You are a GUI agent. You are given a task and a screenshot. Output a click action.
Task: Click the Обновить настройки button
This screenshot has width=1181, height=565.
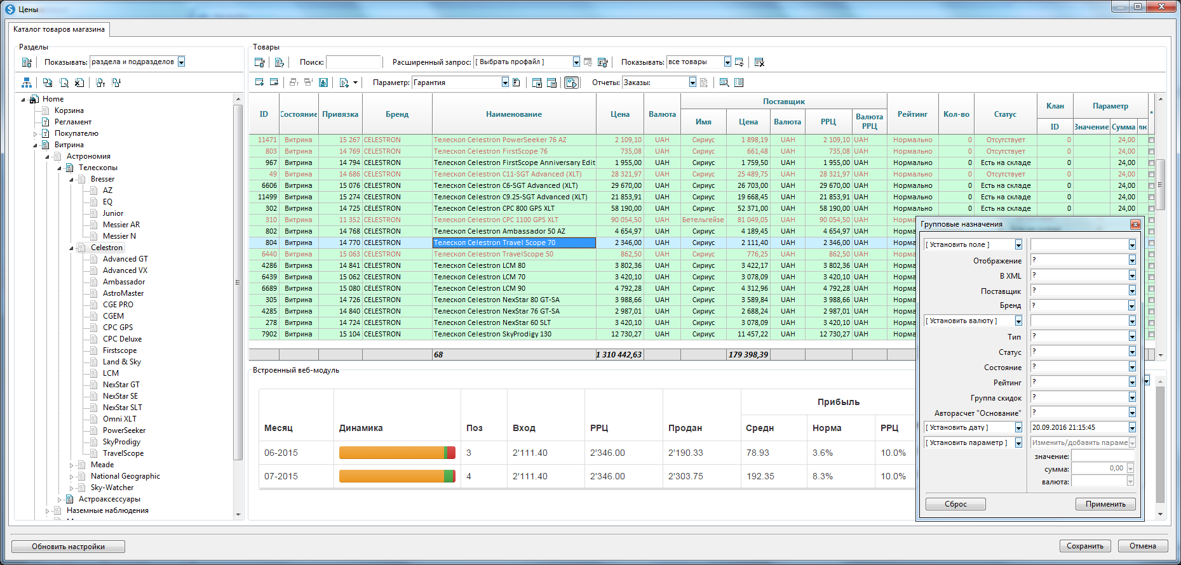pyautogui.click(x=69, y=547)
